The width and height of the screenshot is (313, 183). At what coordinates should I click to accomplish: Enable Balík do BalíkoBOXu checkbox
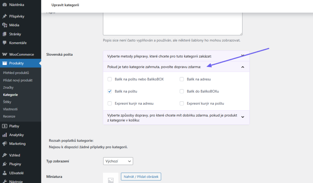pyautogui.click(x=182, y=91)
